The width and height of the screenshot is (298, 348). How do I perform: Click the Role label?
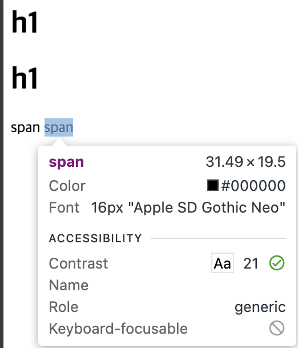[x=63, y=307]
